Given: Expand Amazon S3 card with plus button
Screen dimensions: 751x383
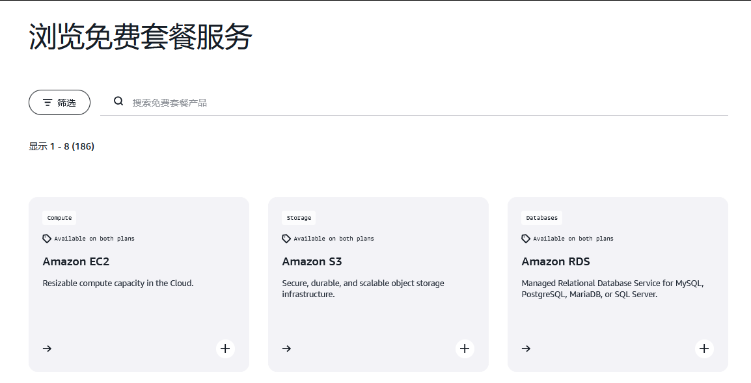Looking at the screenshot, I should click(465, 349).
